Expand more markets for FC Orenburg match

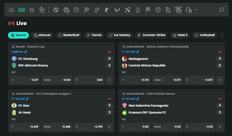click(x=109, y=80)
